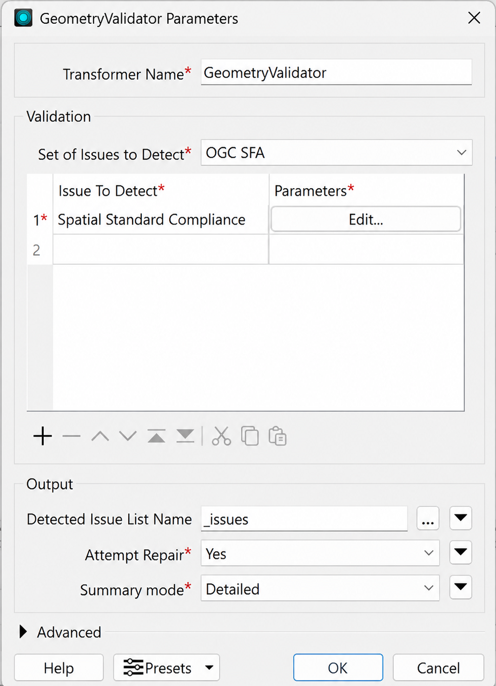Screen dimensions: 496x686
Task: Click the ellipsis button for issue list name
Action: 428,519
